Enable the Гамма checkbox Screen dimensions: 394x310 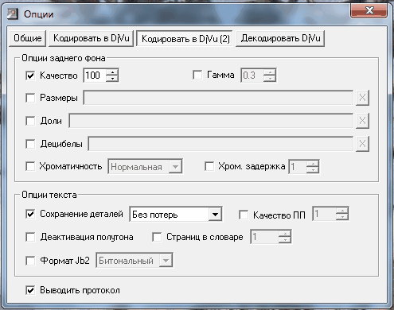197,75
